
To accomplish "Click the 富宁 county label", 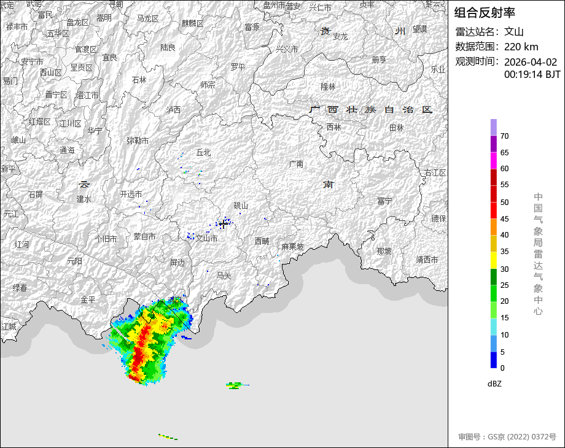I will click(x=384, y=201).
